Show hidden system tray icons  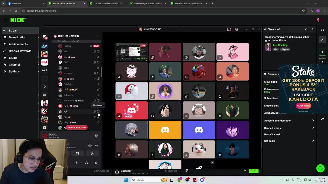(x=282, y=180)
